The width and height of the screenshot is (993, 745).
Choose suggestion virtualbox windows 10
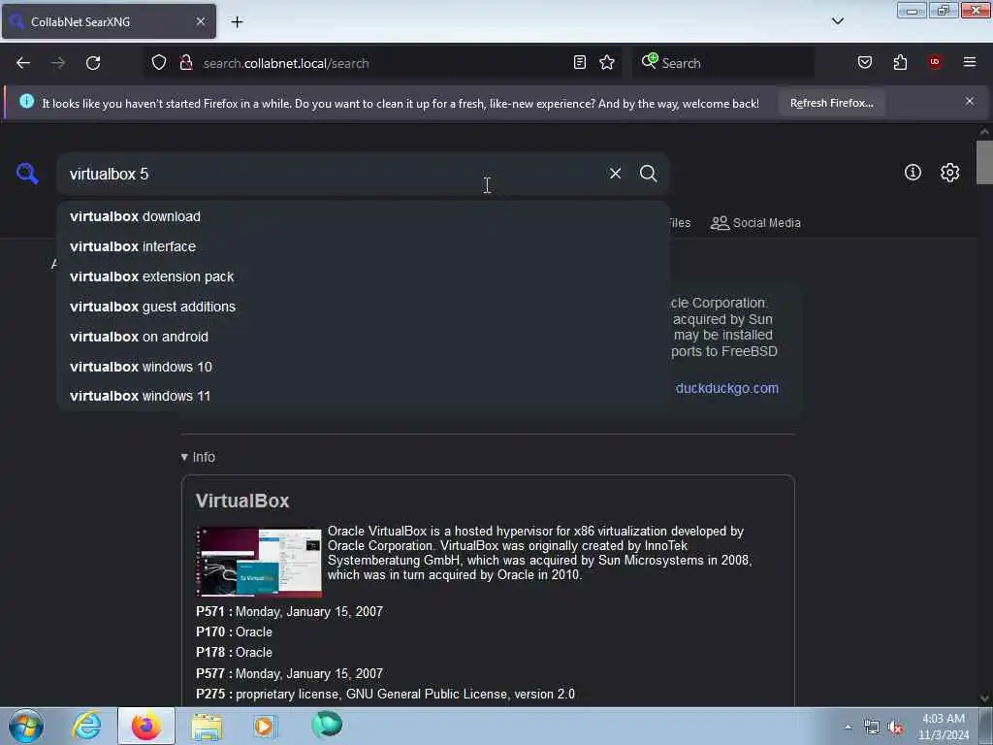pos(363,367)
